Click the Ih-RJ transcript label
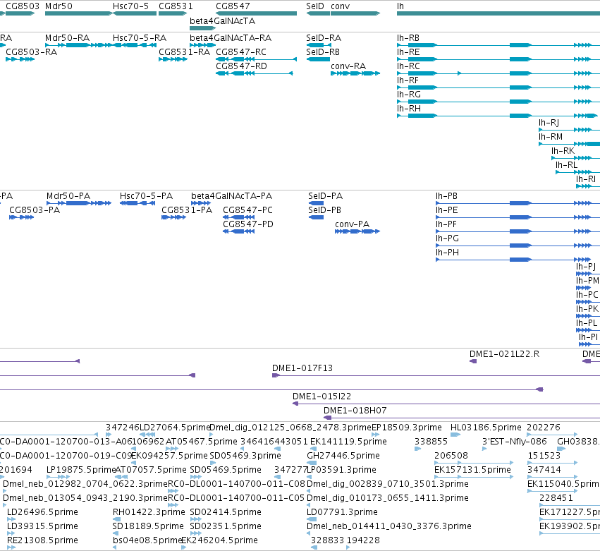 pyautogui.click(x=549, y=123)
